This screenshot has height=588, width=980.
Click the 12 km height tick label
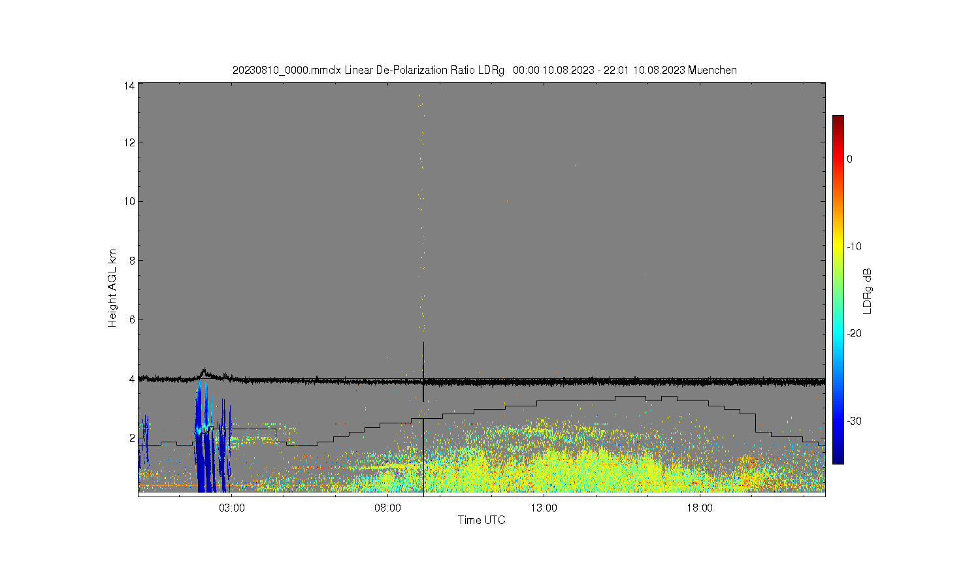point(130,142)
